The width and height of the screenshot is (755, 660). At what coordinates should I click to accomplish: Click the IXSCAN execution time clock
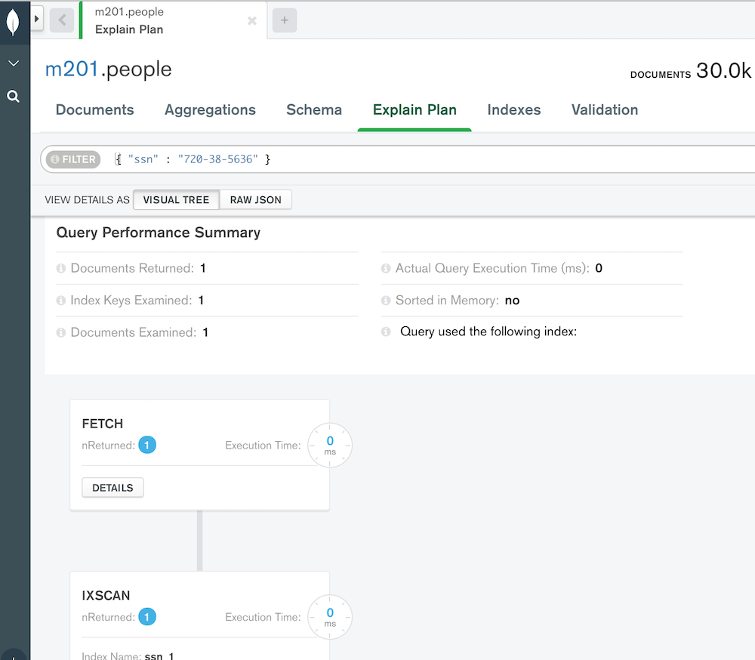tap(330, 617)
